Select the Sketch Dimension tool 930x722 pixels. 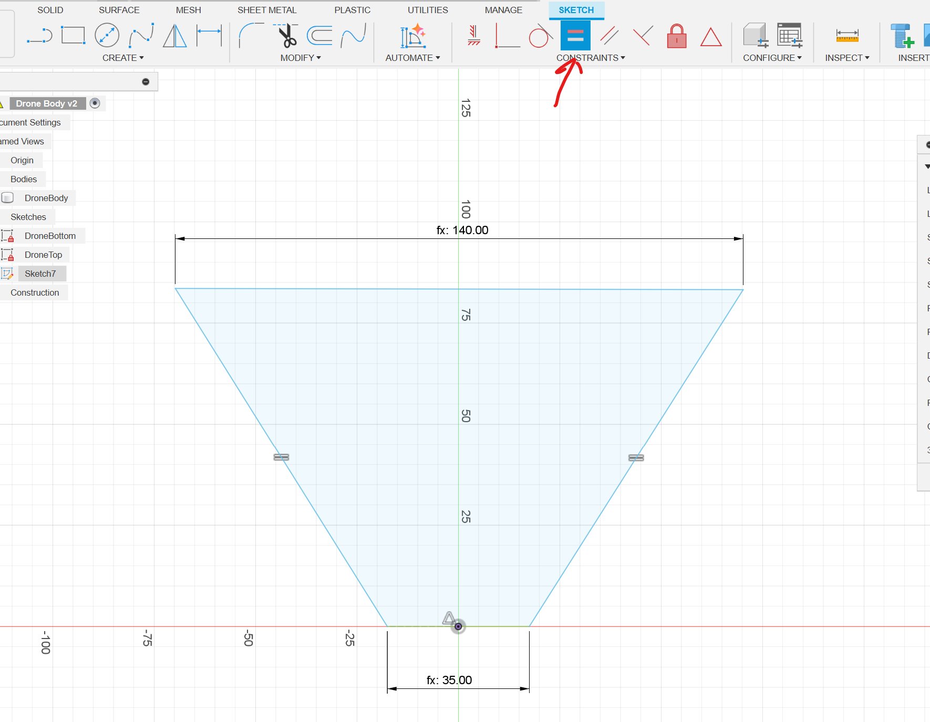point(209,36)
